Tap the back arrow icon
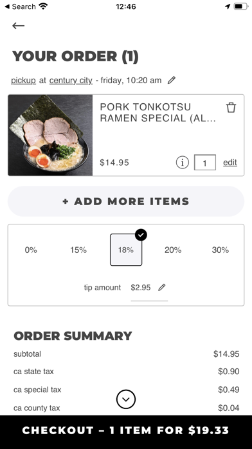 coord(18,26)
